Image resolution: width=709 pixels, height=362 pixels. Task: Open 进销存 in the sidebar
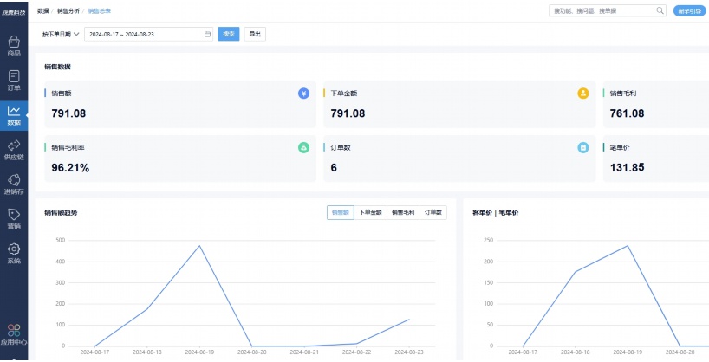pyautogui.click(x=14, y=184)
